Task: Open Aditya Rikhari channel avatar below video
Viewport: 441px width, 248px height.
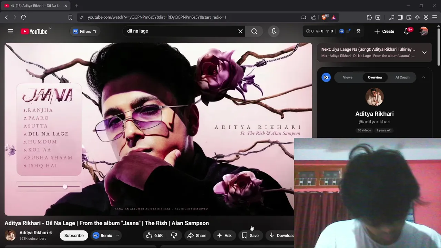Action: [10, 236]
